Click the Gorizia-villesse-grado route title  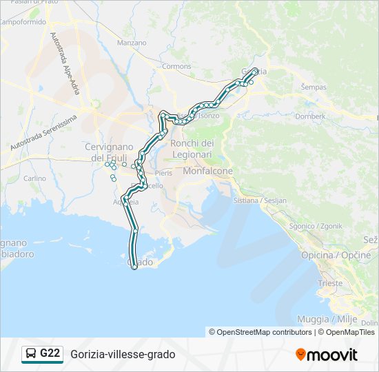point(123,355)
